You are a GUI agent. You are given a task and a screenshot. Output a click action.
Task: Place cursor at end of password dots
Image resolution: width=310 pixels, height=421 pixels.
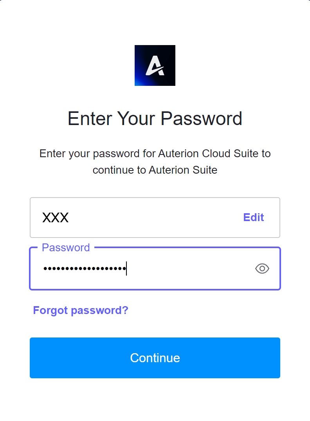coord(126,269)
